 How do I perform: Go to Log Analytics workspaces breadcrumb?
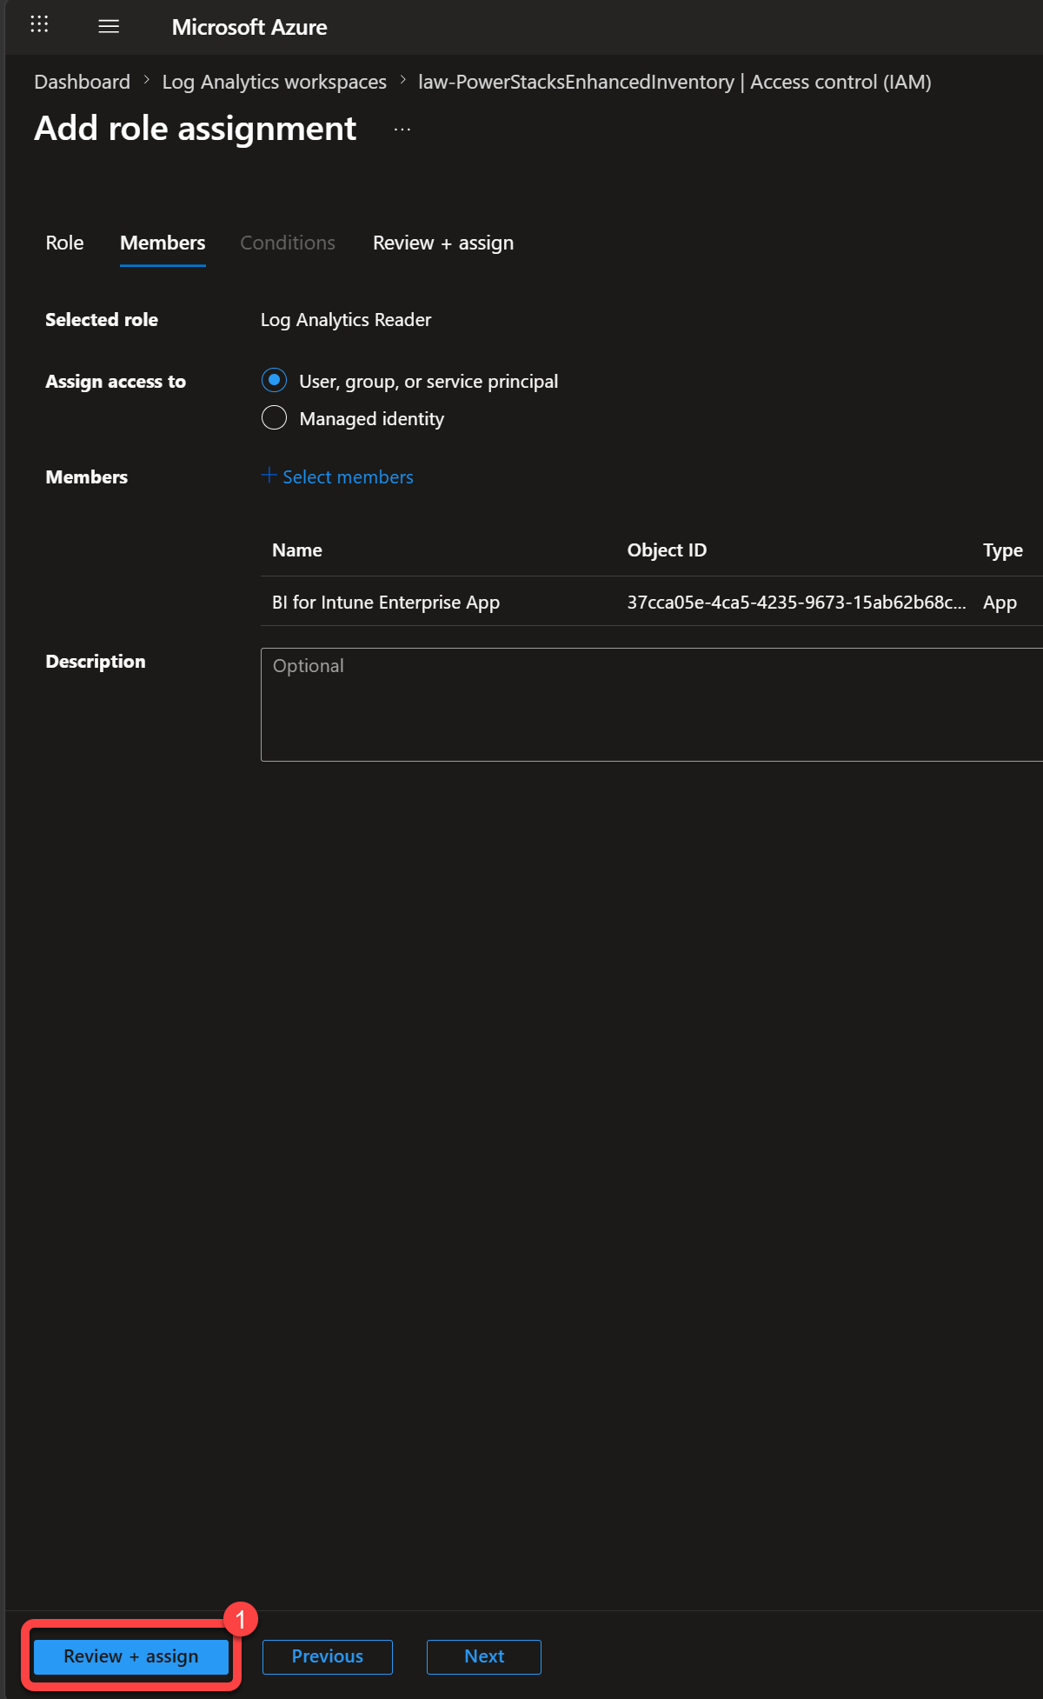click(x=275, y=82)
